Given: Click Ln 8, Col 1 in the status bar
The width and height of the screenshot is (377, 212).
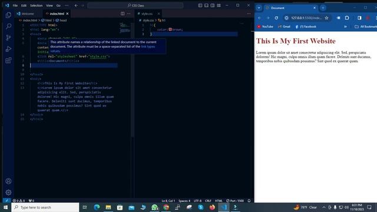Looking at the screenshot, I should click(168, 200).
